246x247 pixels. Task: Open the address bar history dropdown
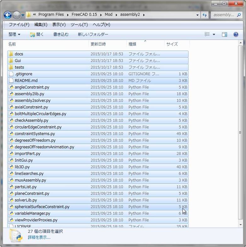198,15
